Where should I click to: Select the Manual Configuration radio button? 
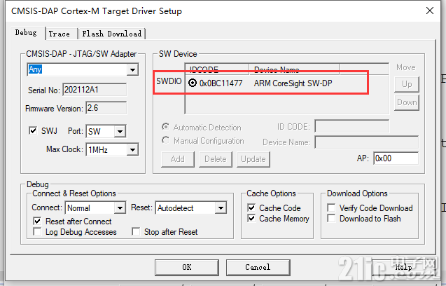point(165,140)
